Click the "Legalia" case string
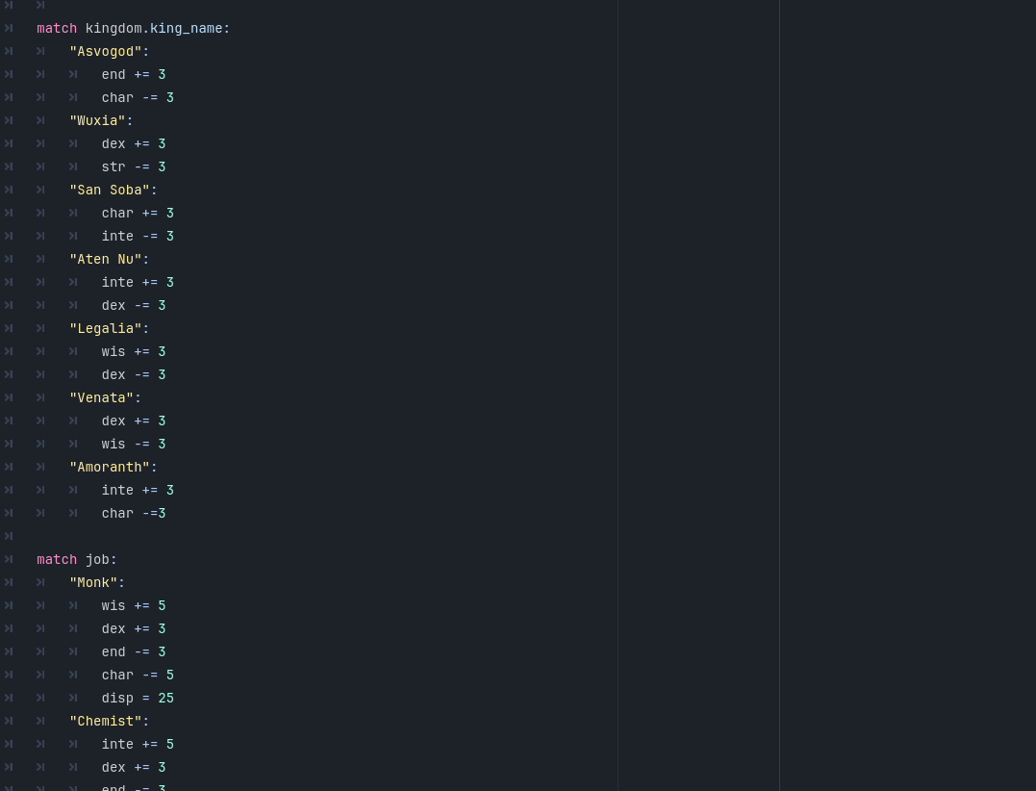Image resolution: width=1036 pixels, height=791 pixels. pos(106,329)
